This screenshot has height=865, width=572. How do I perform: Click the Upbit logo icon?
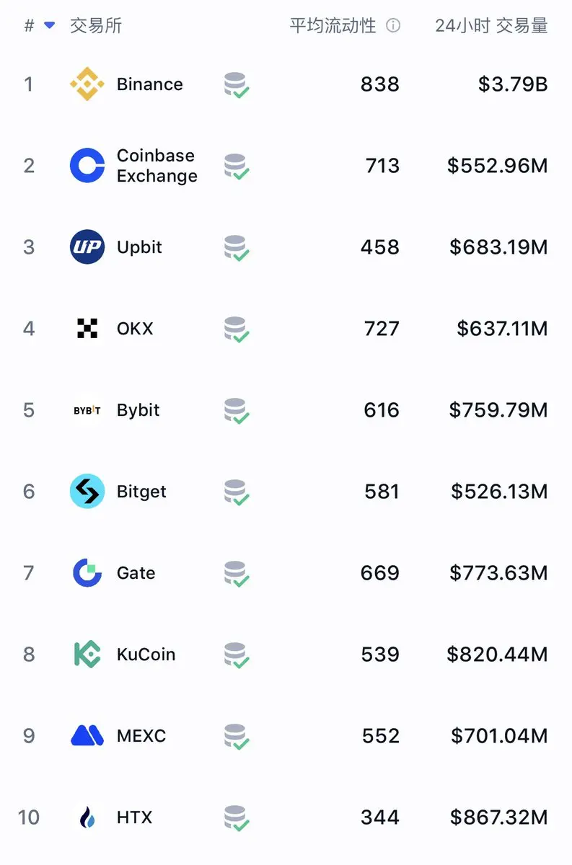coord(87,247)
